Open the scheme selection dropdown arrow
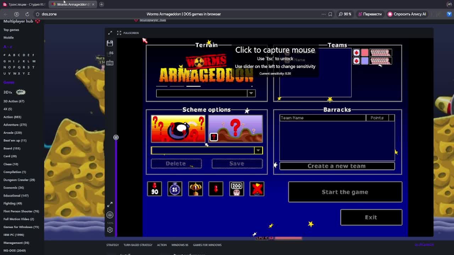454x255 pixels. click(258, 151)
